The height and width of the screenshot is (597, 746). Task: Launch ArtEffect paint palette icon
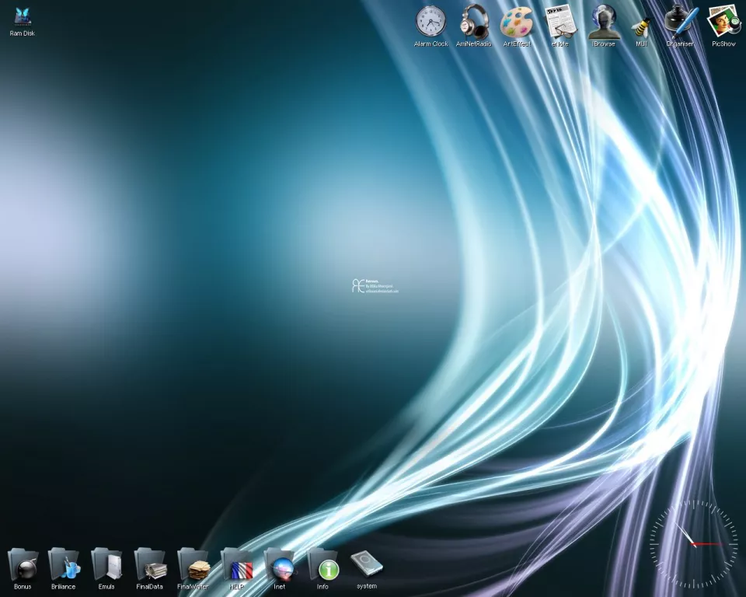(516, 21)
